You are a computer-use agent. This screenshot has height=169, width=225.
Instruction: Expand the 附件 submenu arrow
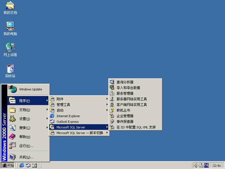pos(107,99)
